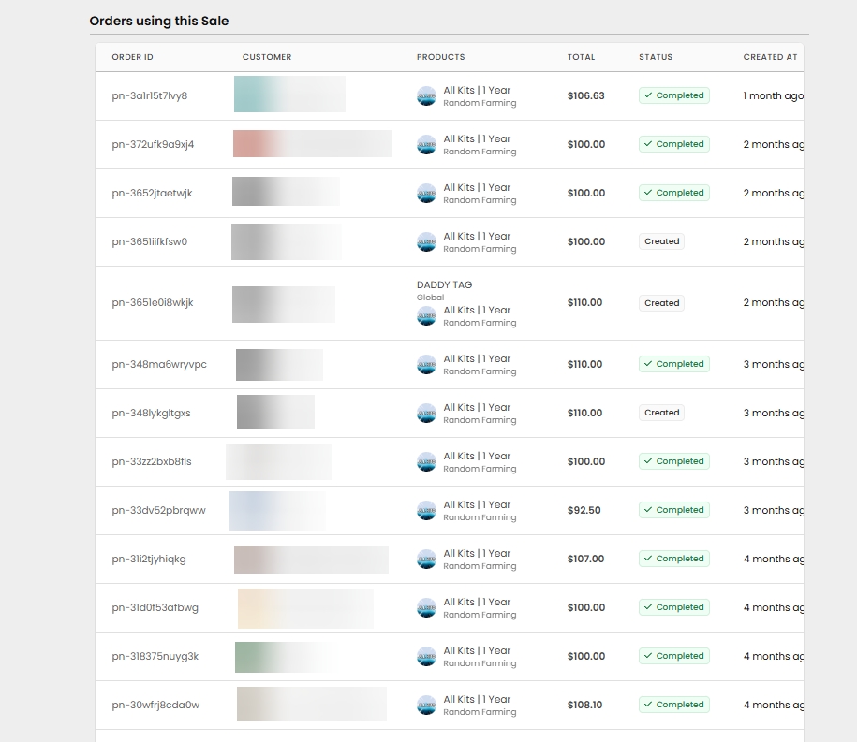Screen dimensions: 857x742
Task: Click the Status column header
Action: (656, 57)
